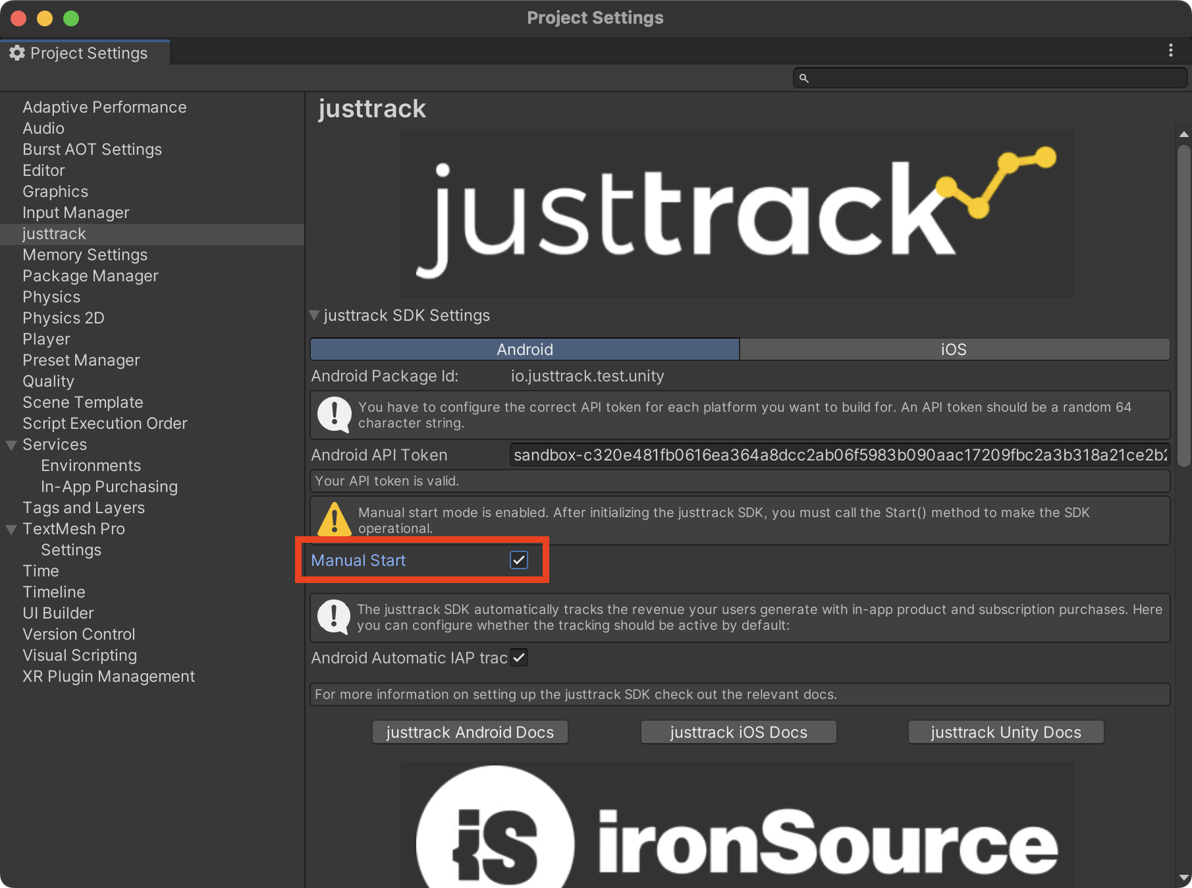
Task: Click the search magnifier icon
Action: coord(803,78)
